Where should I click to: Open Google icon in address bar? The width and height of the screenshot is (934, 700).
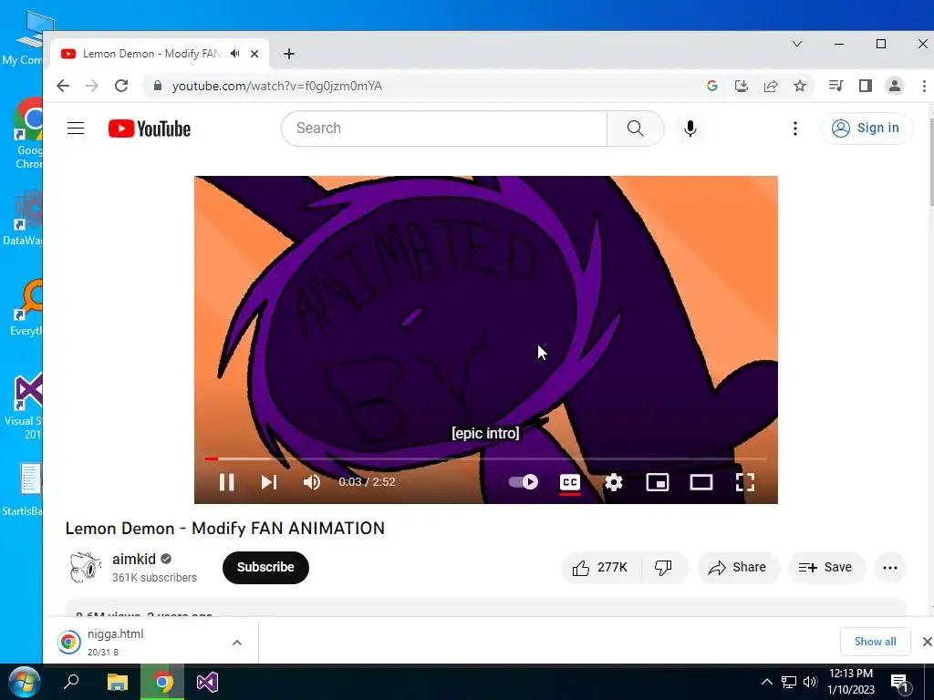pos(711,86)
